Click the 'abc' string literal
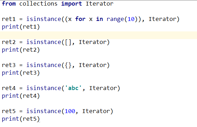This screenshot has height=127, width=197. [73, 88]
